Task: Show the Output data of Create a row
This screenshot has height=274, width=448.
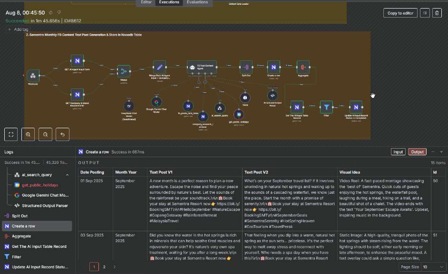Action: [x=417, y=152]
